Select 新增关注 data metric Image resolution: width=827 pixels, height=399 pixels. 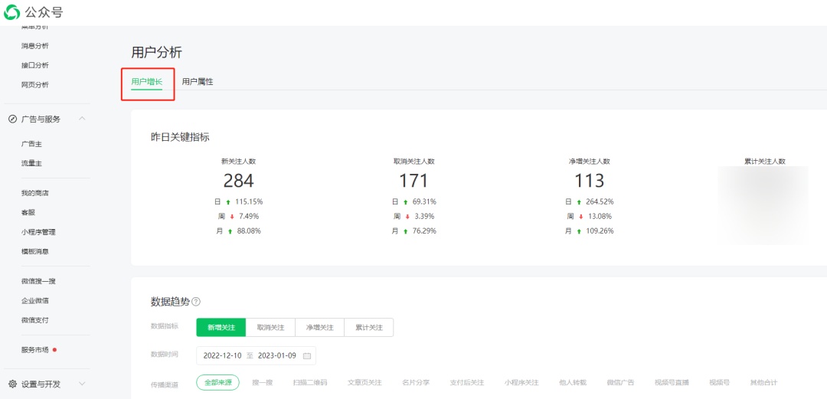pyautogui.click(x=221, y=327)
